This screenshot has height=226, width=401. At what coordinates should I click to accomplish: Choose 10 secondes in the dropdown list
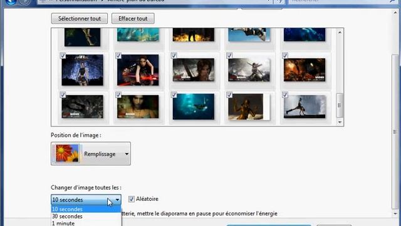point(86,209)
